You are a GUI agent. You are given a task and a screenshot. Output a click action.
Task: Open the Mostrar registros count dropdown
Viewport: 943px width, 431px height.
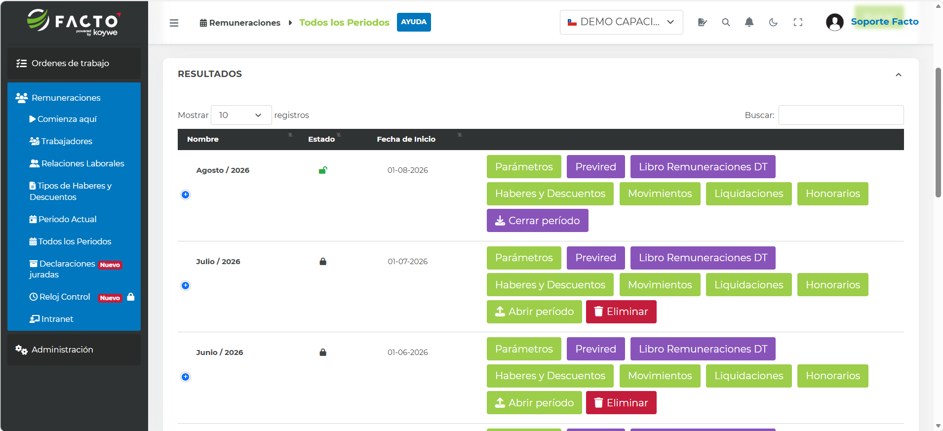click(x=241, y=115)
